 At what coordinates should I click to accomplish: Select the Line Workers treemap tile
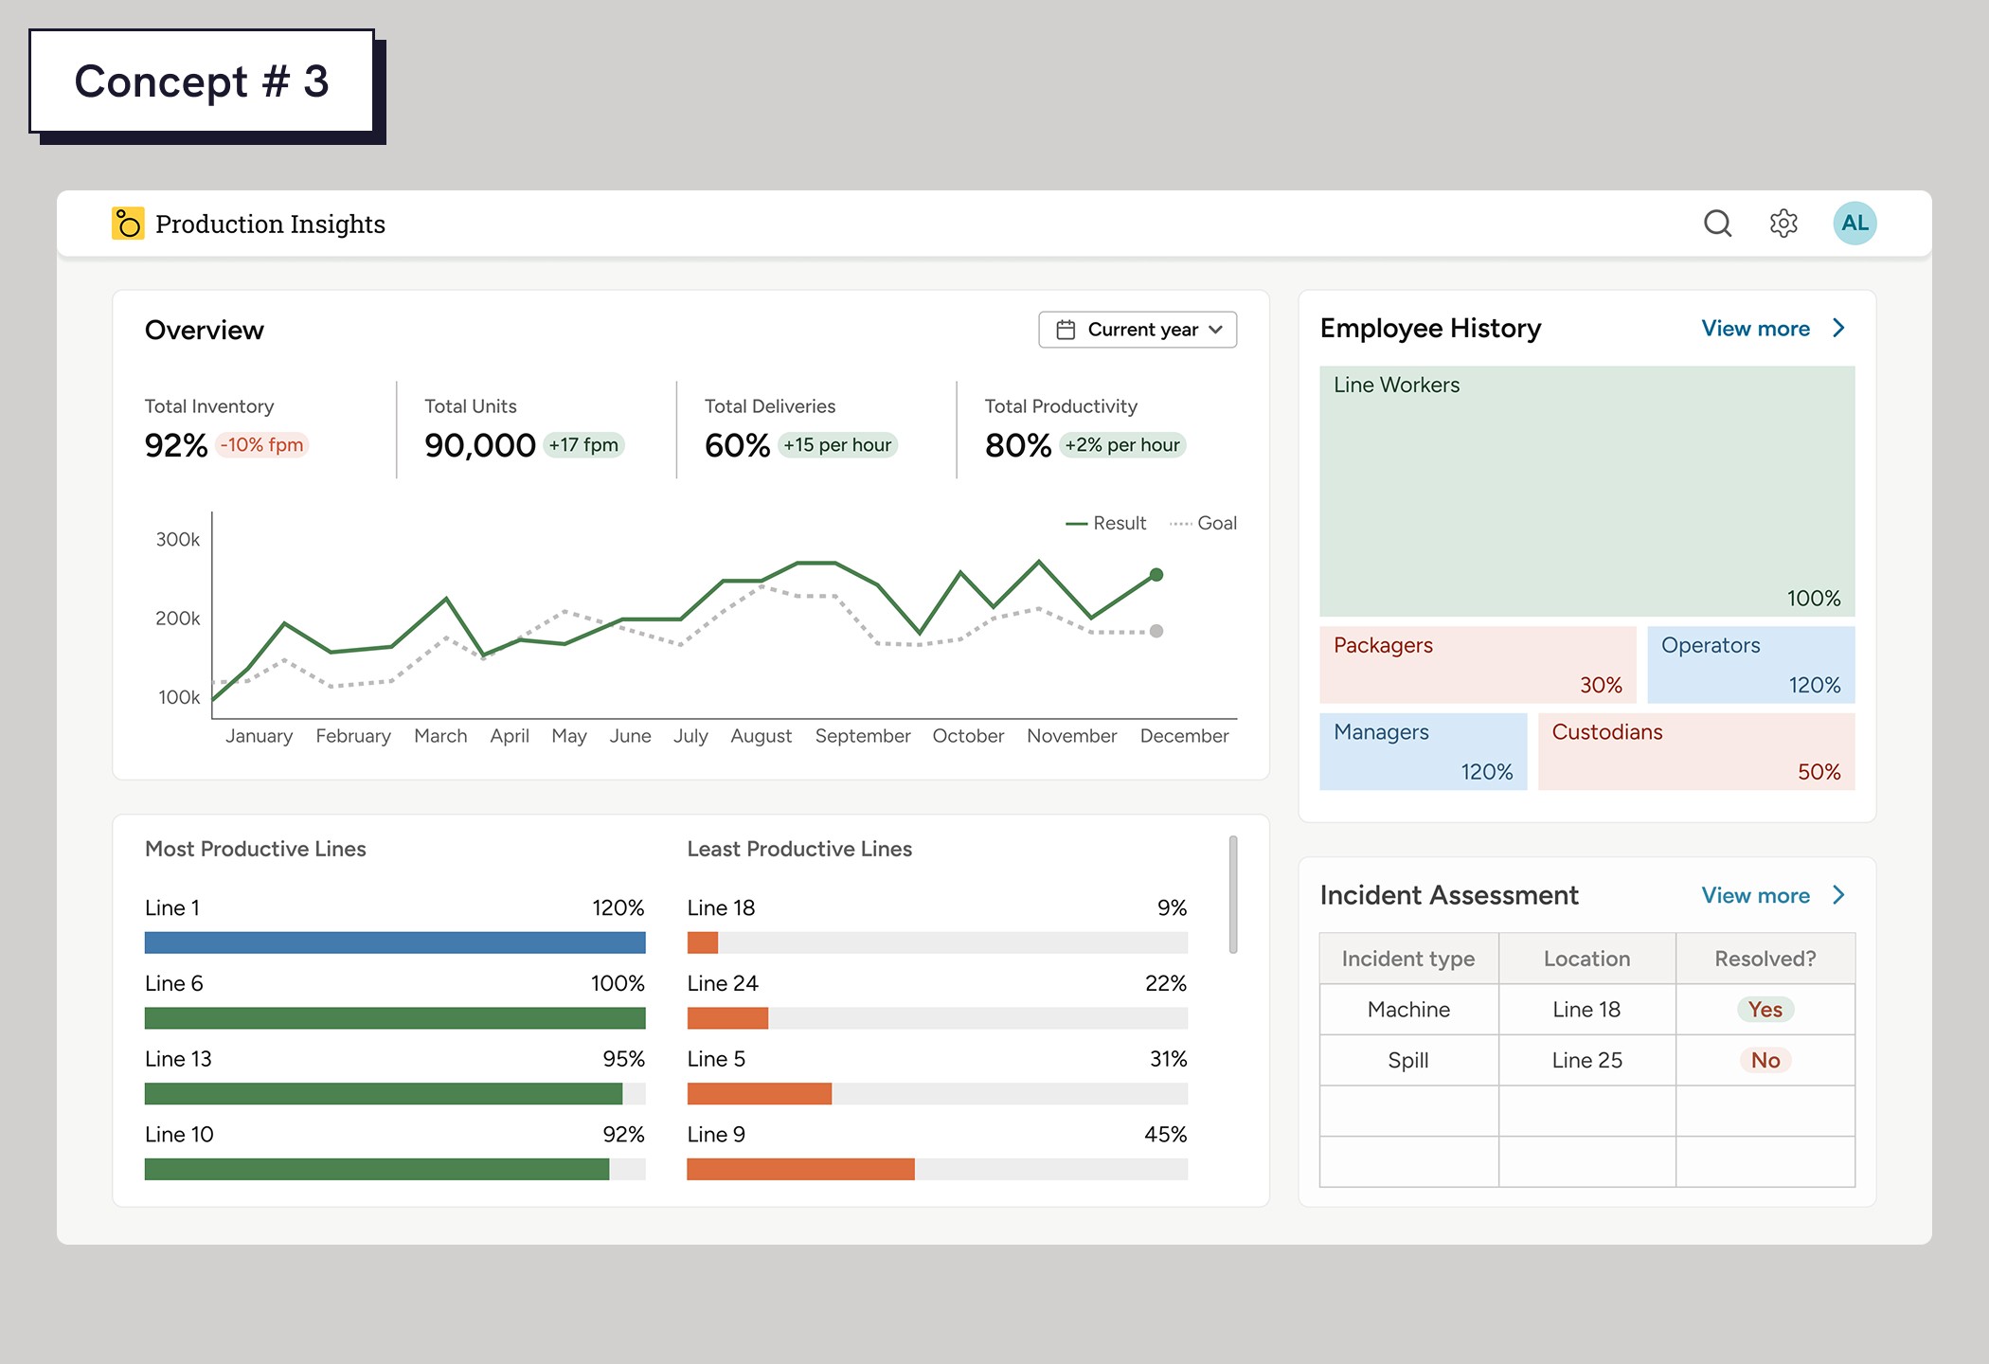1586,491
